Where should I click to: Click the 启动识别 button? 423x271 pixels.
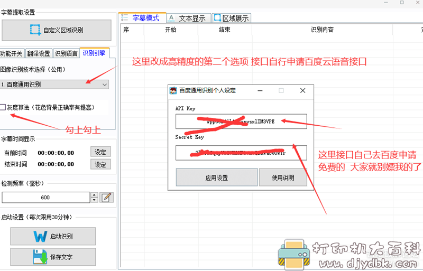point(53,236)
